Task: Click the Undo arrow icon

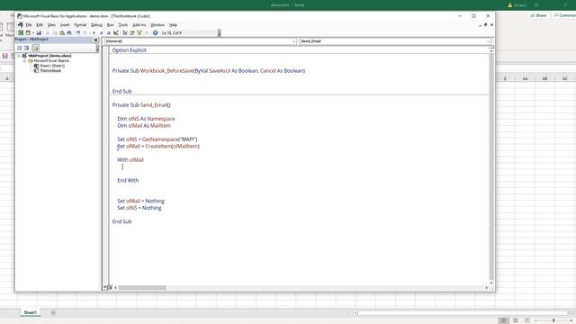Action: coord(78,32)
